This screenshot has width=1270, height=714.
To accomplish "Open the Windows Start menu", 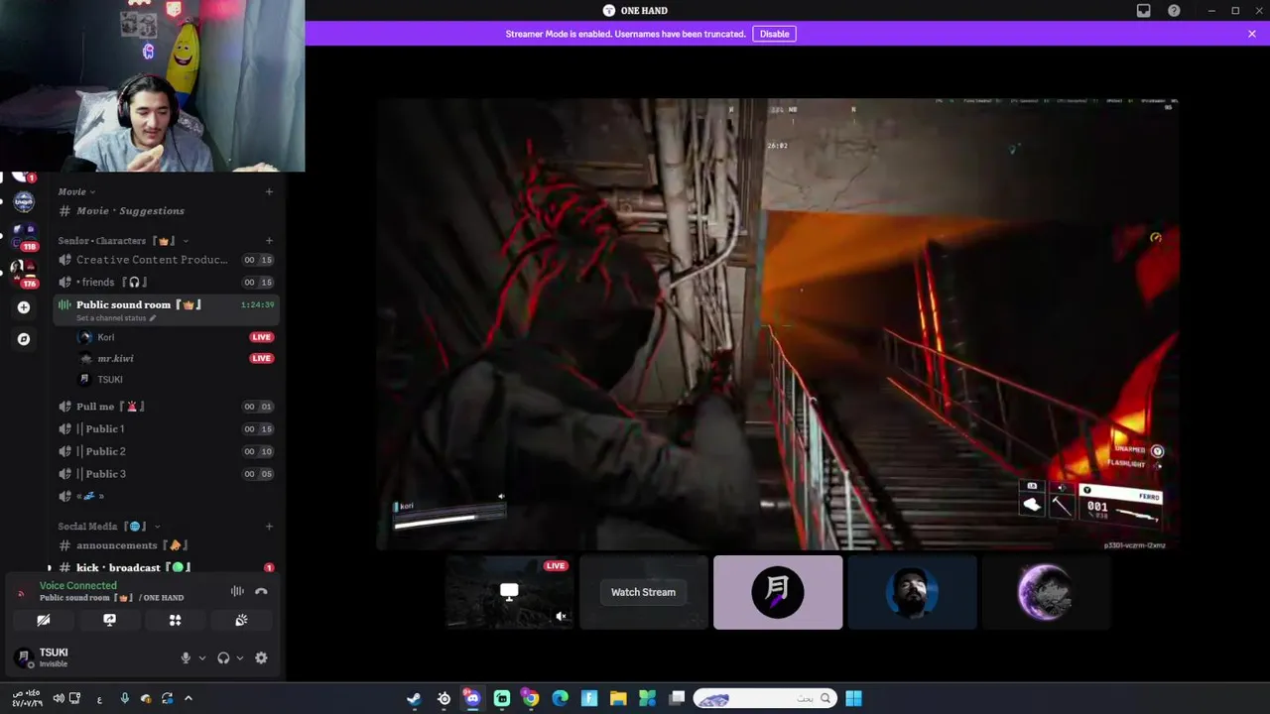I will tap(854, 698).
